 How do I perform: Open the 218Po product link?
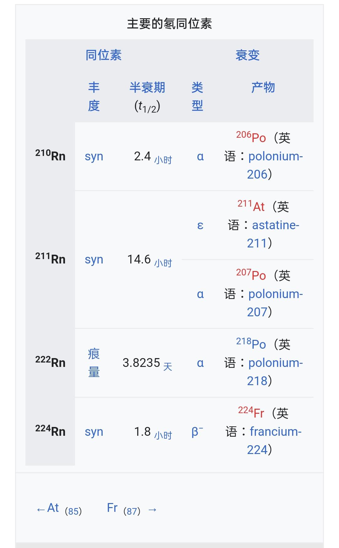pos(251,344)
